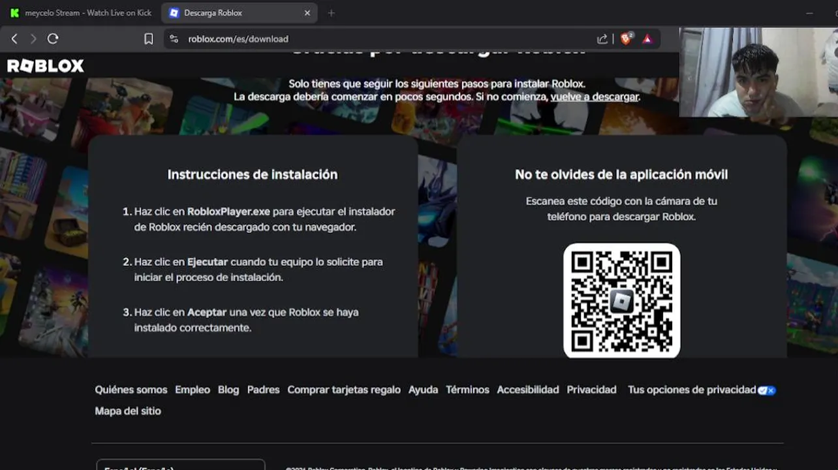Viewport: 838px width, 470px height.
Task: Click the Brave Rewards triangle icon
Action: pyautogui.click(x=647, y=39)
